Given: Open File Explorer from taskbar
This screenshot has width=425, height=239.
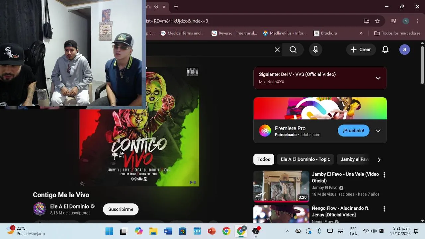Looking at the screenshot, I should [x=153, y=231].
